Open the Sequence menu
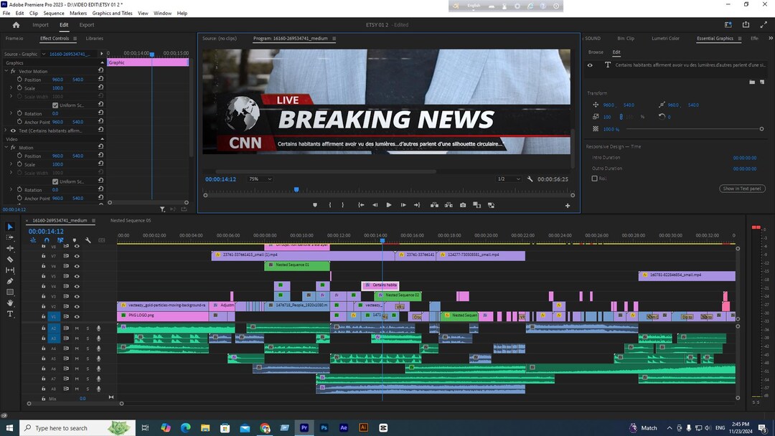 click(x=53, y=14)
